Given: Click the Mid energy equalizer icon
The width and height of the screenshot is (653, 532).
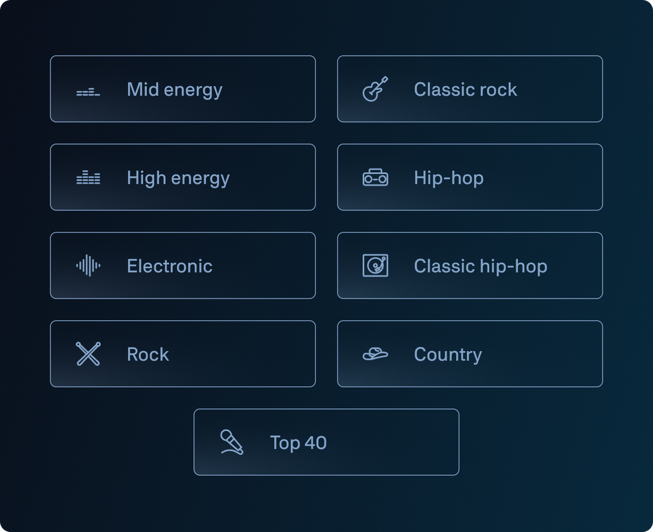Looking at the screenshot, I should [88, 92].
